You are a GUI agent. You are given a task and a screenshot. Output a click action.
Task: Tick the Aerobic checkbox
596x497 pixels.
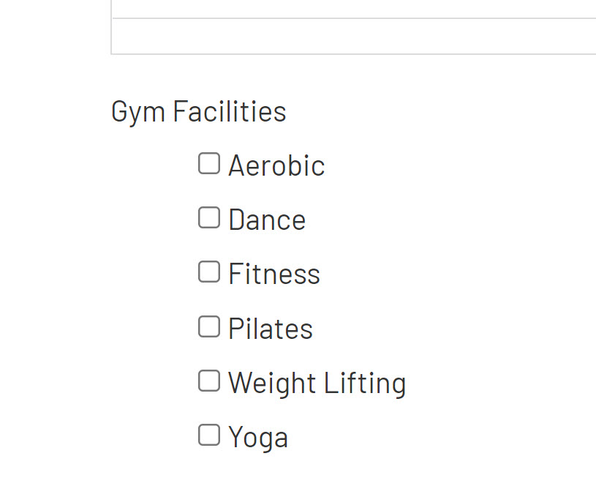209,163
